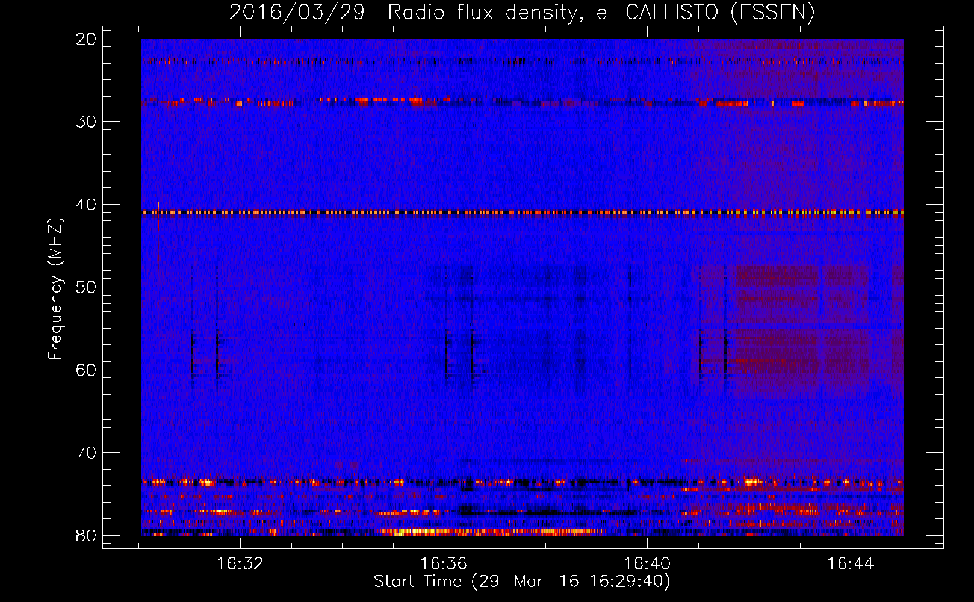Click the 16:40 time tick label
The height and width of the screenshot is (602, 974).
click(x=647, y=564)
